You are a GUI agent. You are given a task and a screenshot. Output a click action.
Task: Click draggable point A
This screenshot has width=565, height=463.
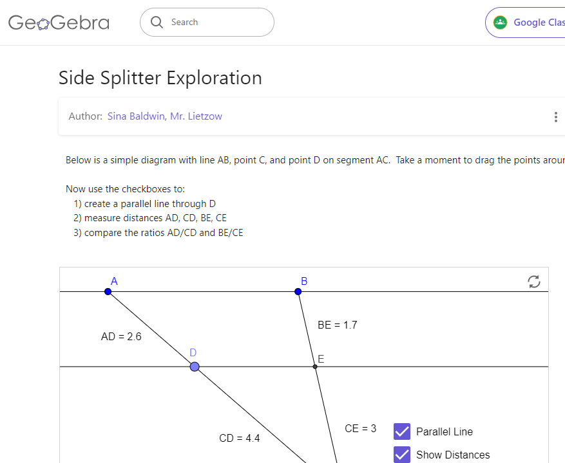click(x=108, y=292)
